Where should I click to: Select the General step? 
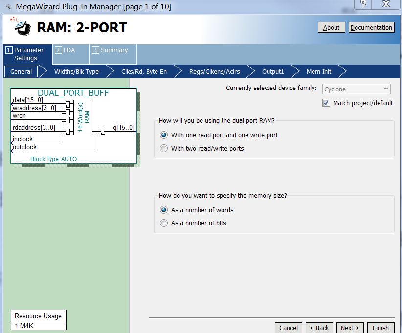[21, 71]
